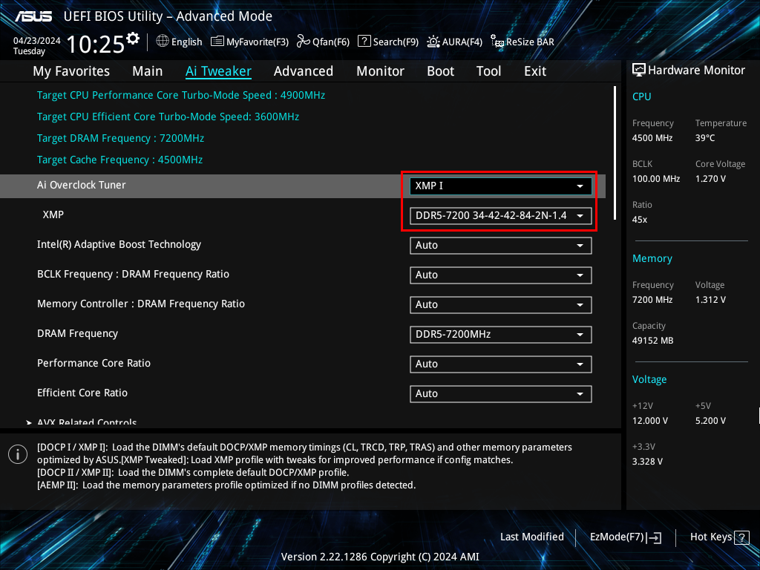Image resolution: width=760 pixels, height=570 pixels.
Task: Click BCLK value 100.00 MHz
Action: (x=656, y=179)
